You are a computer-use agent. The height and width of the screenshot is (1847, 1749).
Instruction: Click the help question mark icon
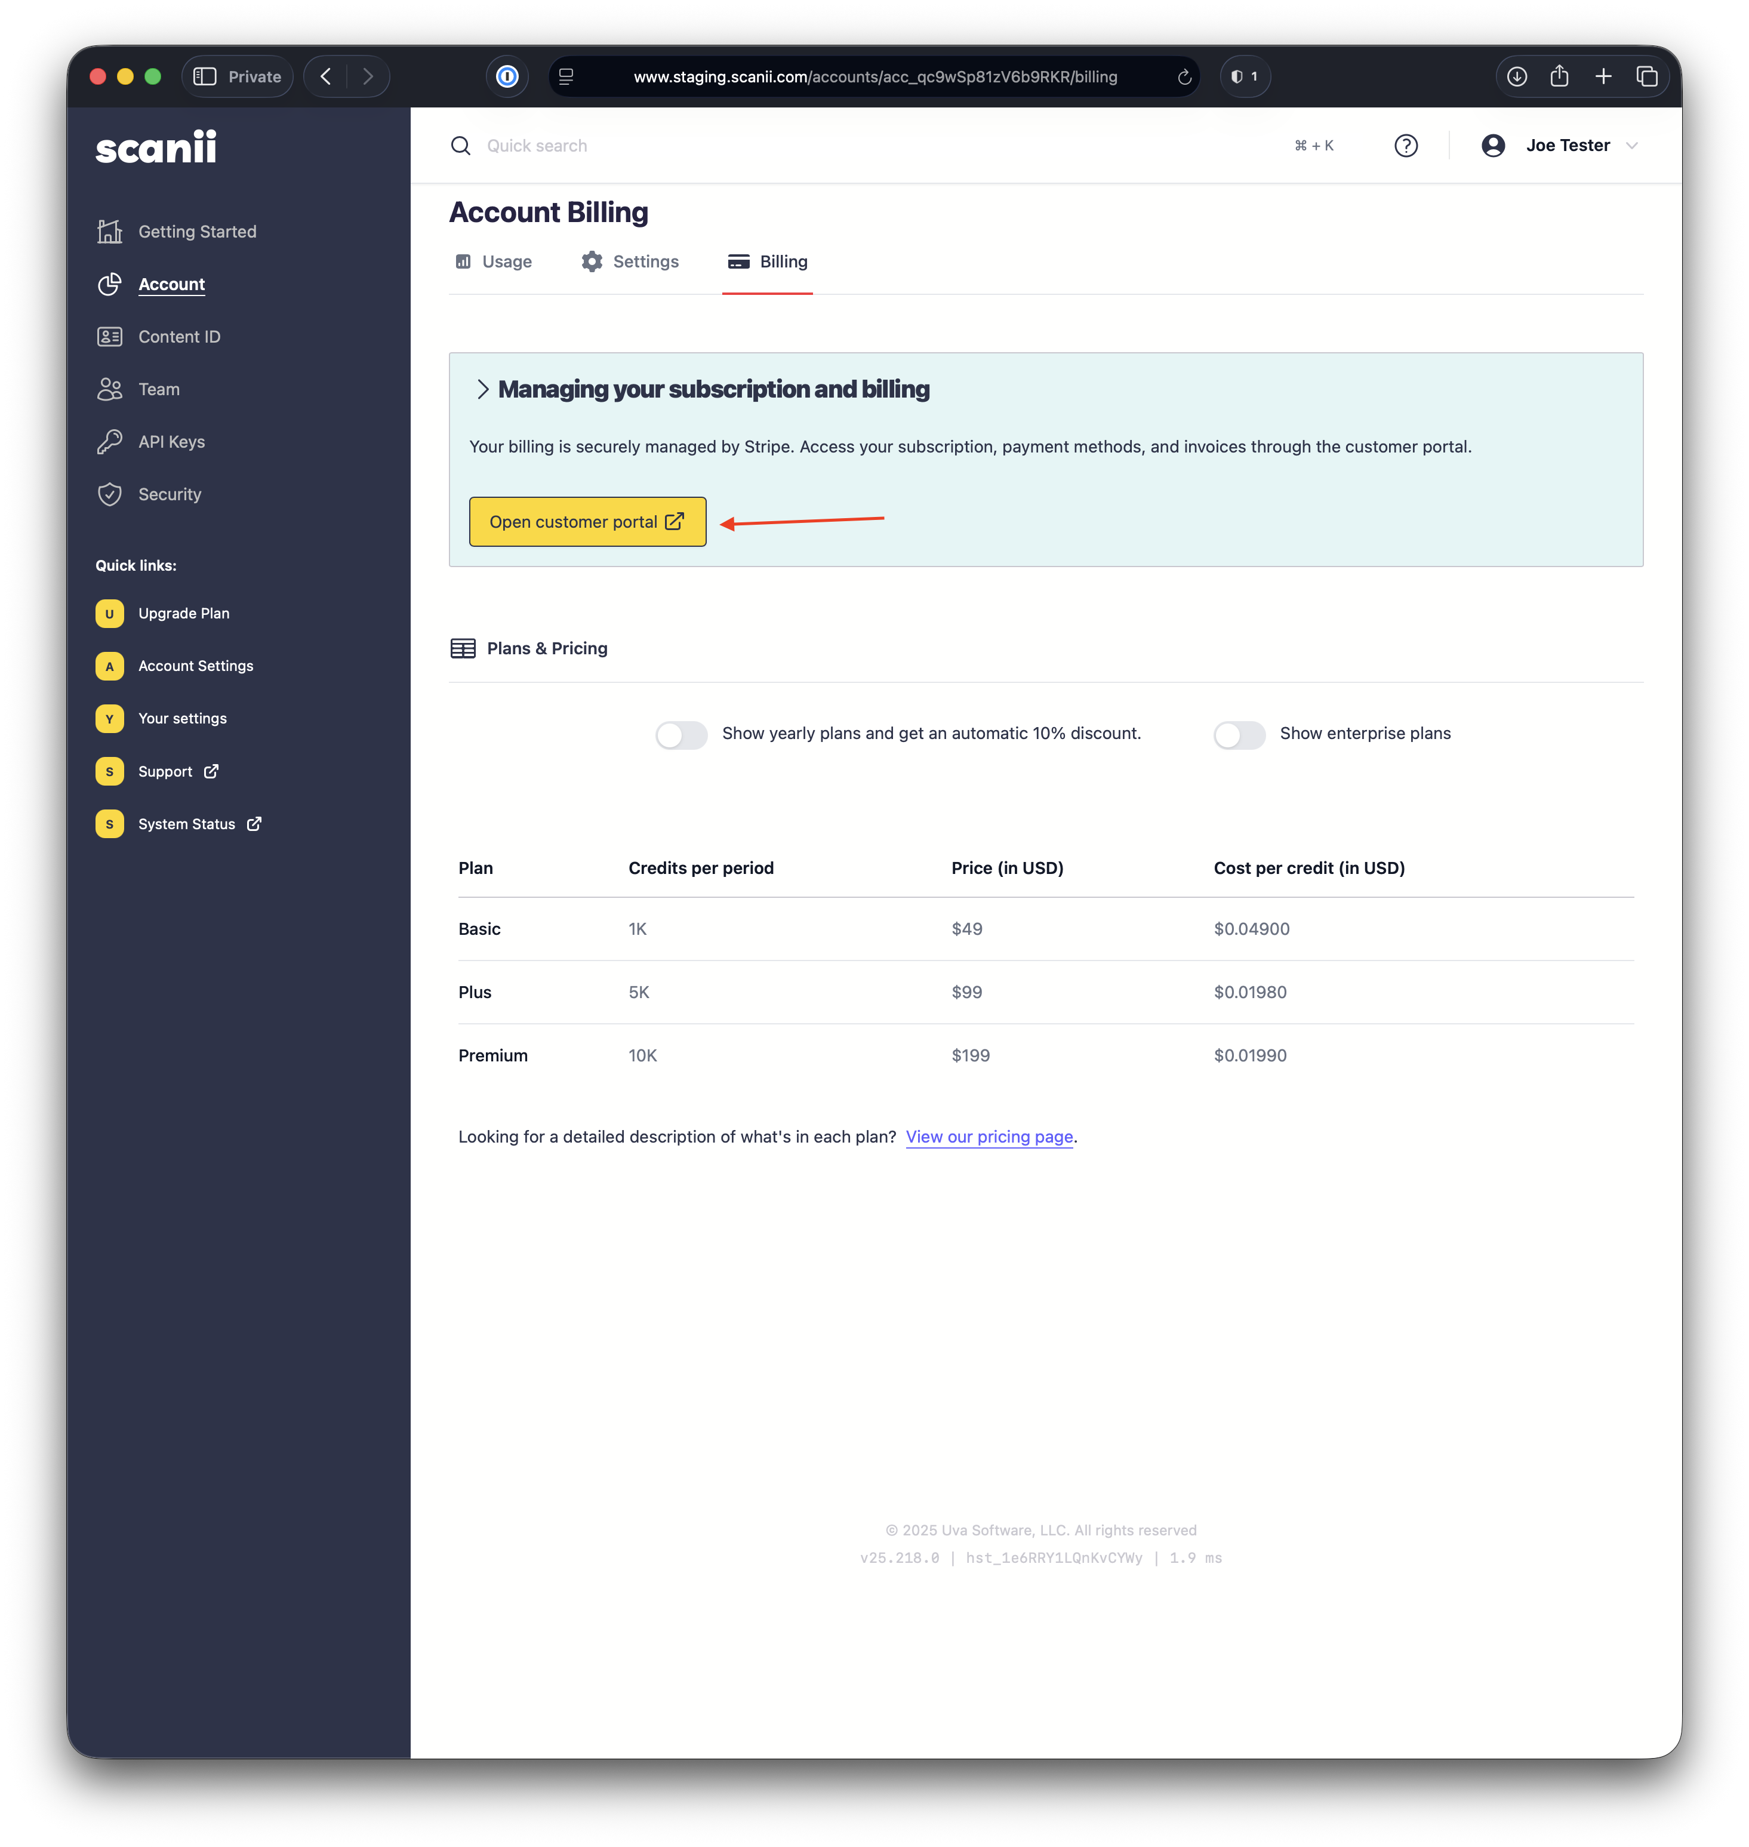(1405, 146)
